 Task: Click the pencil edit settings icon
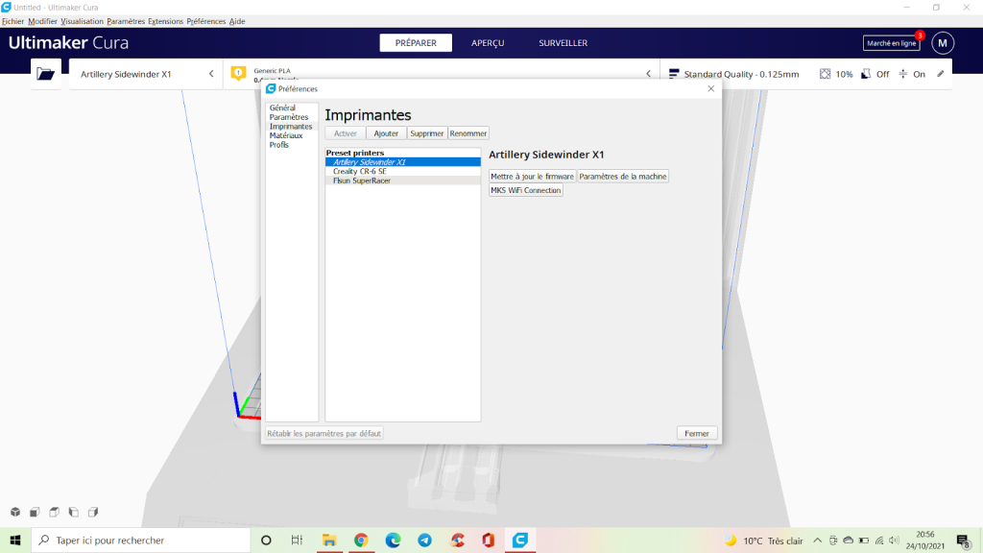click(941, 74)
